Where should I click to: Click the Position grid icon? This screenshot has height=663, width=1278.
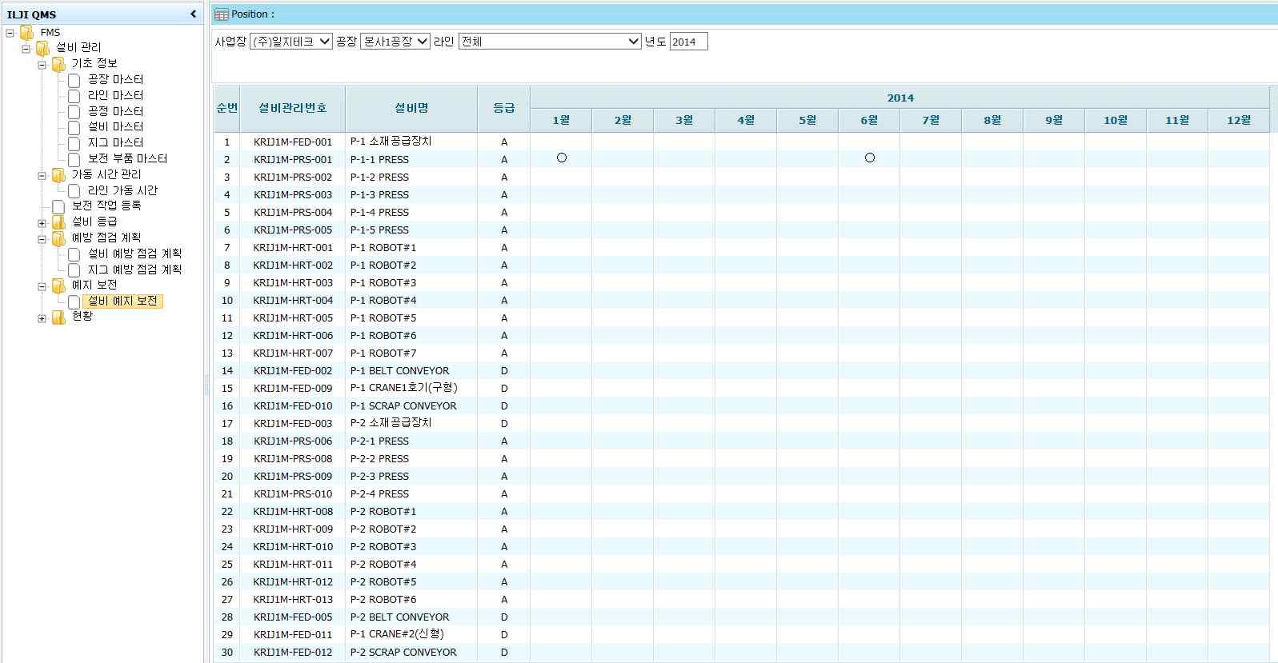click(x=222, y=14)
